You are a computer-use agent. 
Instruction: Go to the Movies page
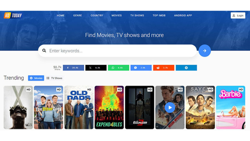(x=117, y=15)
